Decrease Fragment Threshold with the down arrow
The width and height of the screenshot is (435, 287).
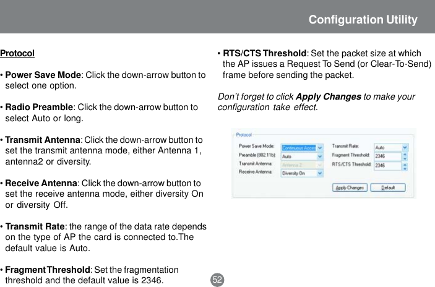405,158
